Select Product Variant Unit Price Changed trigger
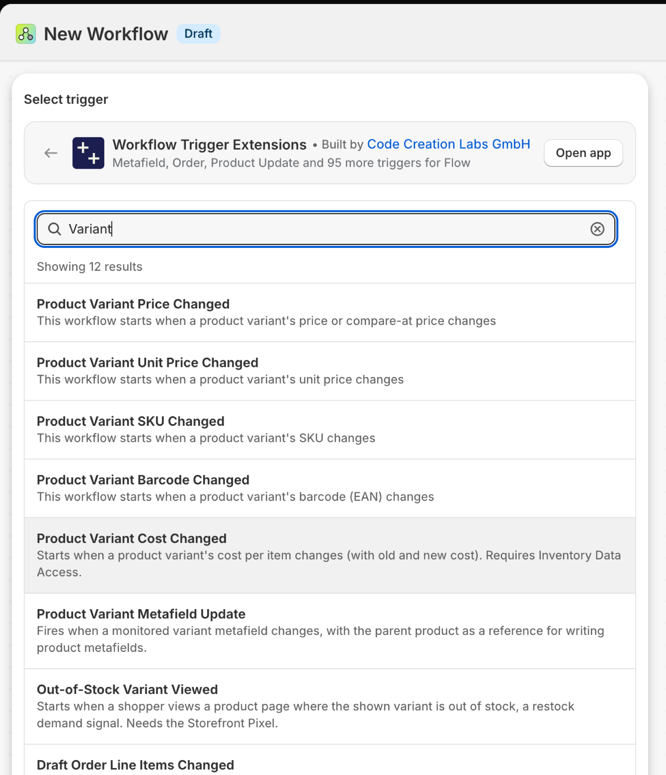The height and width of the screenshot is (775, 666). pyautogui.click(x=330, y=371)
